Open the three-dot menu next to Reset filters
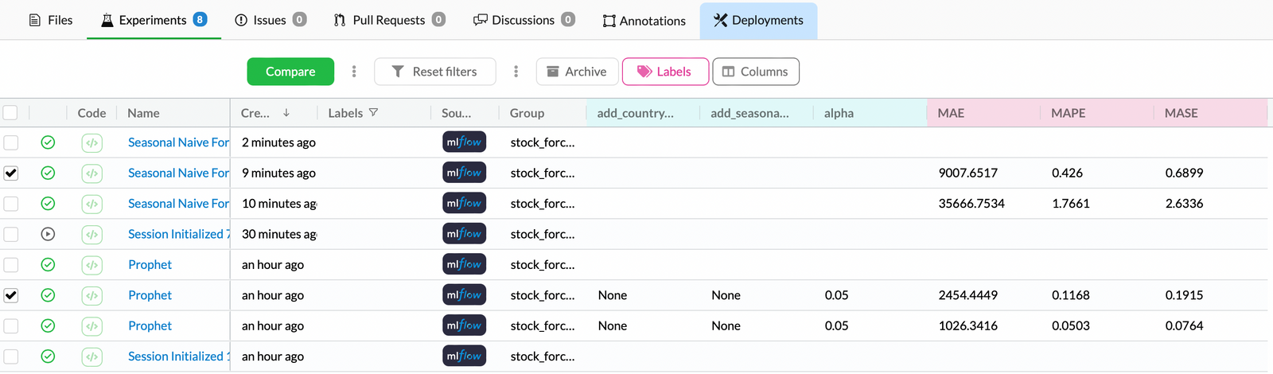1273x374 pixels. click(516, 72)
